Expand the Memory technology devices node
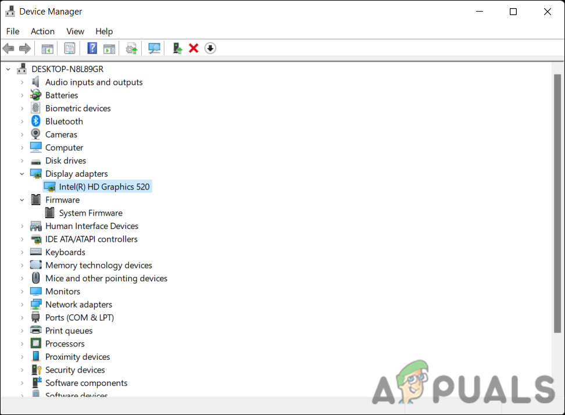 pos(22,265)
